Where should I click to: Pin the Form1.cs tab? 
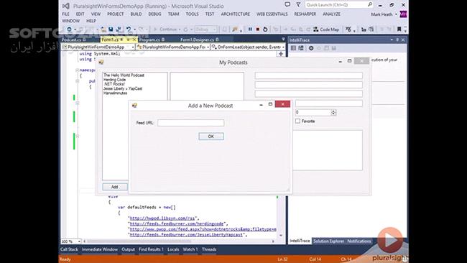click(x=128, y=40)
